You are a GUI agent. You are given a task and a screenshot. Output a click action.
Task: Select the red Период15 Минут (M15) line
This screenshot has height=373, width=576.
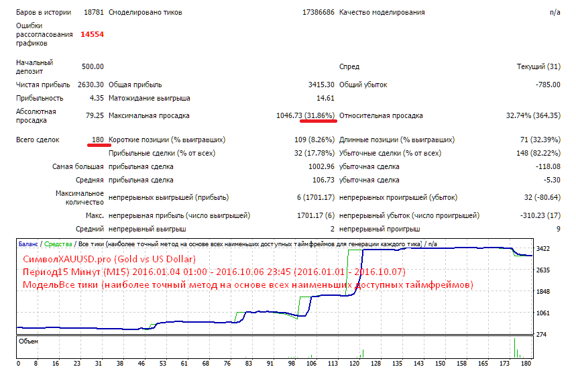[x=214, y=272]
